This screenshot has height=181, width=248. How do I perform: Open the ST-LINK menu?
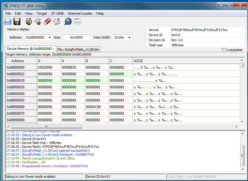click(x=57, y=13)
